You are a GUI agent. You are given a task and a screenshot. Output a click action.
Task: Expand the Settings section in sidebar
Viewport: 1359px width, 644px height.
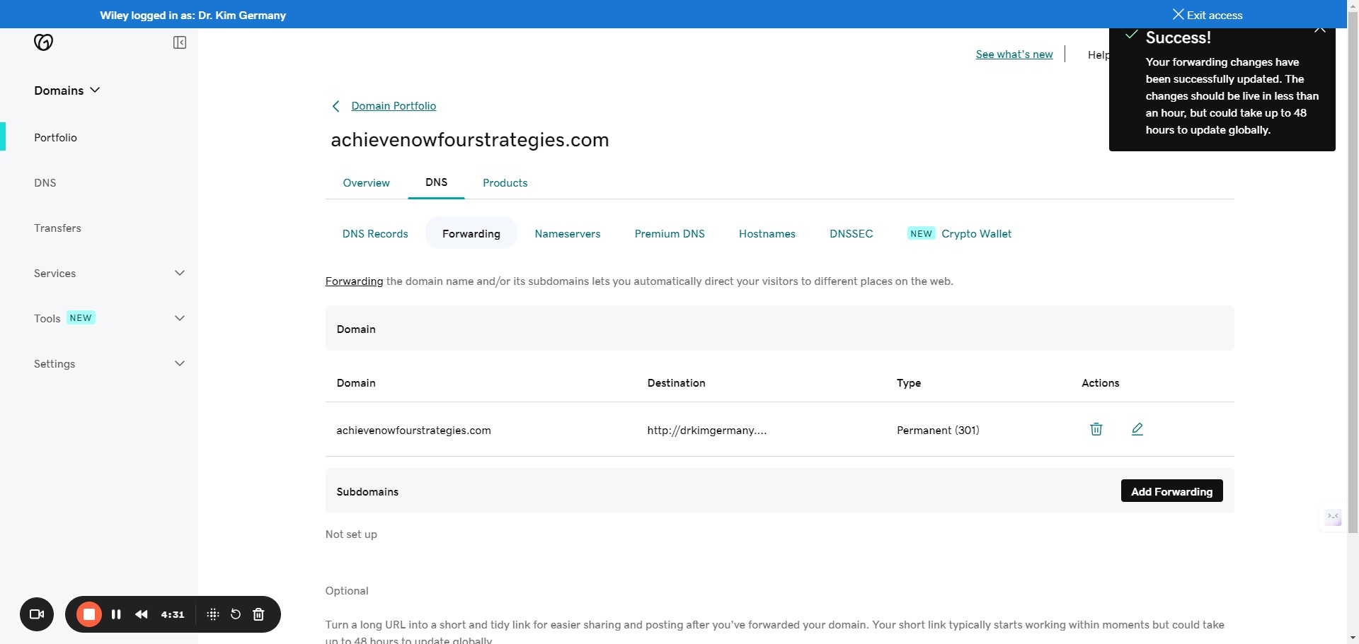click(x=180, y=363)
